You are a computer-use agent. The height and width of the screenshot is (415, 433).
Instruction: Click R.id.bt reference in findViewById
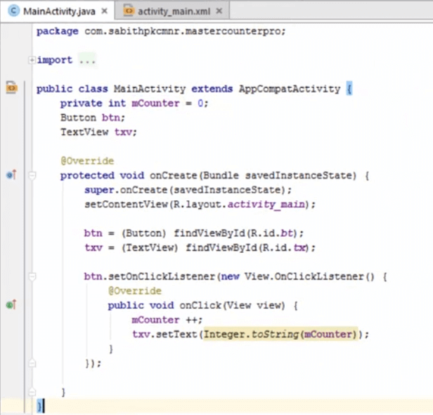pos(272,233)
